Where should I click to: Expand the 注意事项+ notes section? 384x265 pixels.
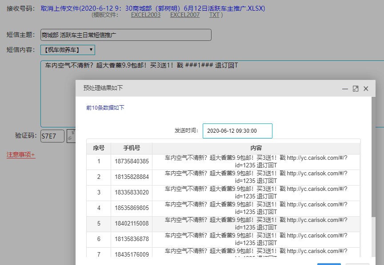pyautogui.click(x=20, y=155)
